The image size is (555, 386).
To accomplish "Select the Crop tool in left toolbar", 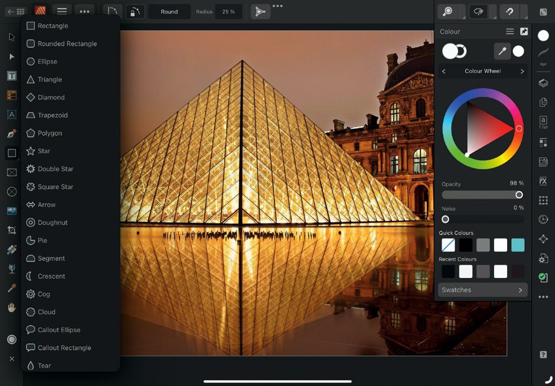I will [12, 230].
